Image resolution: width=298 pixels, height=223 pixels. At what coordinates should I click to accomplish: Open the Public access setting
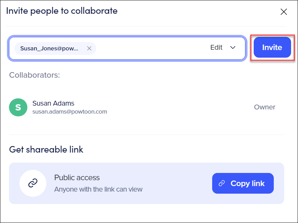click(77, 178)
